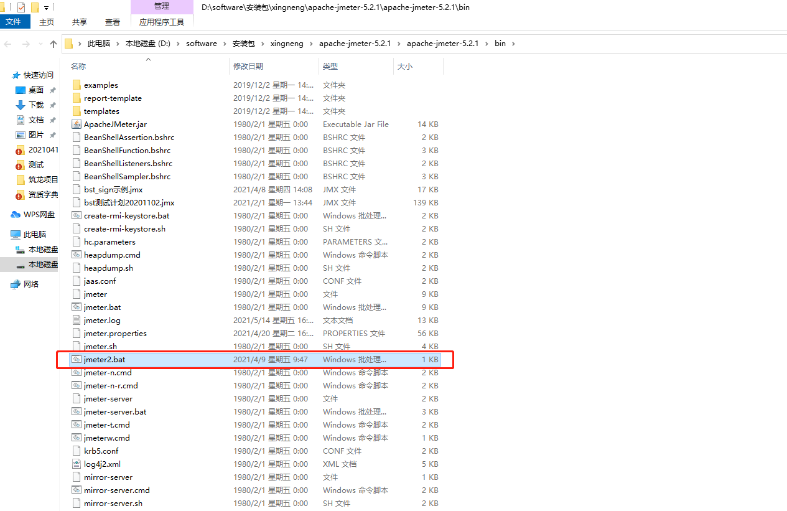787x511 pixels.
Task: Click the jmeter-server.bat file icon
Action: pos(77,411)
